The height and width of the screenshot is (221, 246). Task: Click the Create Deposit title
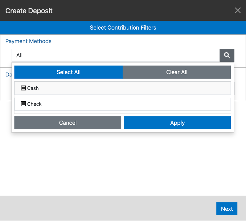29,11
